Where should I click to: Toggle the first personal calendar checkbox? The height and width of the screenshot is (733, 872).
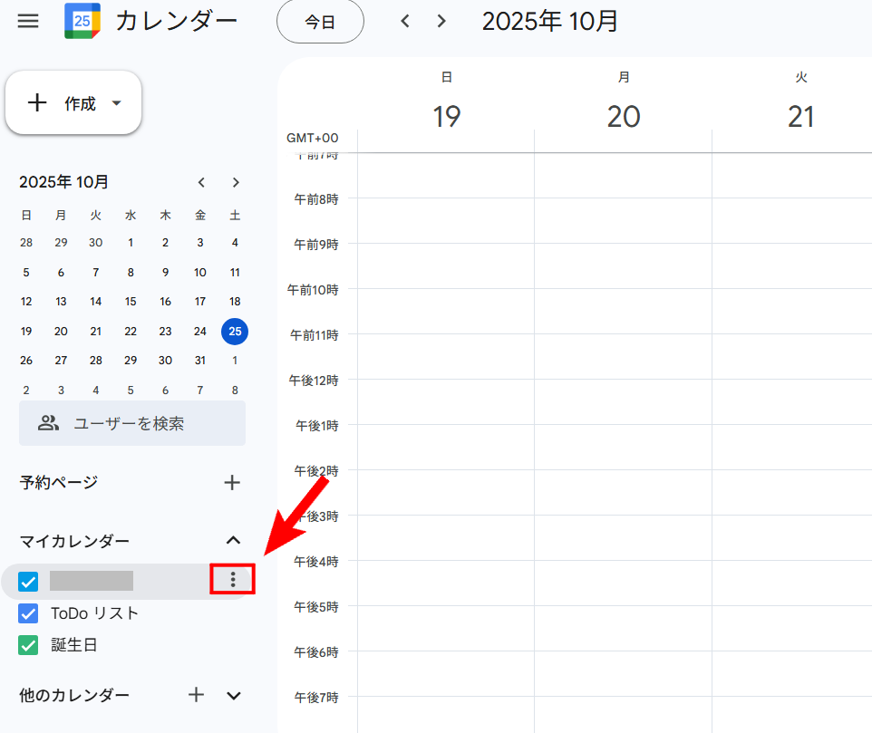28,581
